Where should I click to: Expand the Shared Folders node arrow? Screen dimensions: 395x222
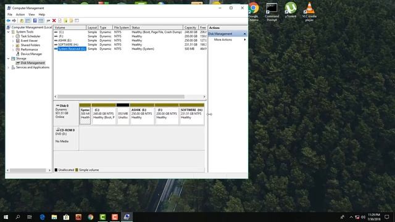[13, 45]
